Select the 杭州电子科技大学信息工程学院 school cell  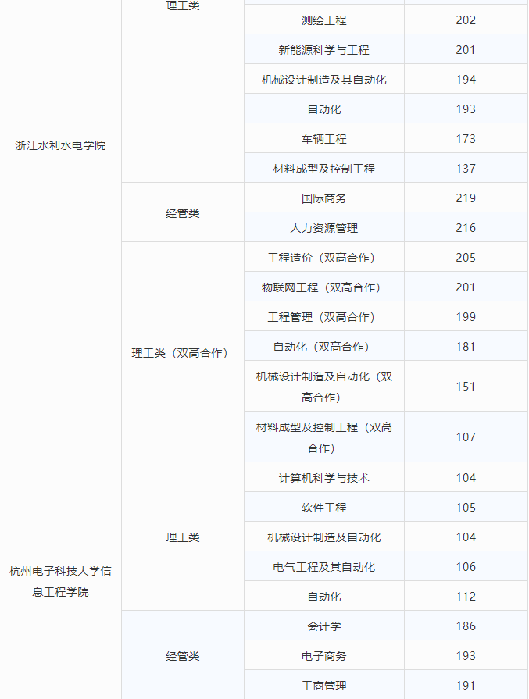(60, 581)
